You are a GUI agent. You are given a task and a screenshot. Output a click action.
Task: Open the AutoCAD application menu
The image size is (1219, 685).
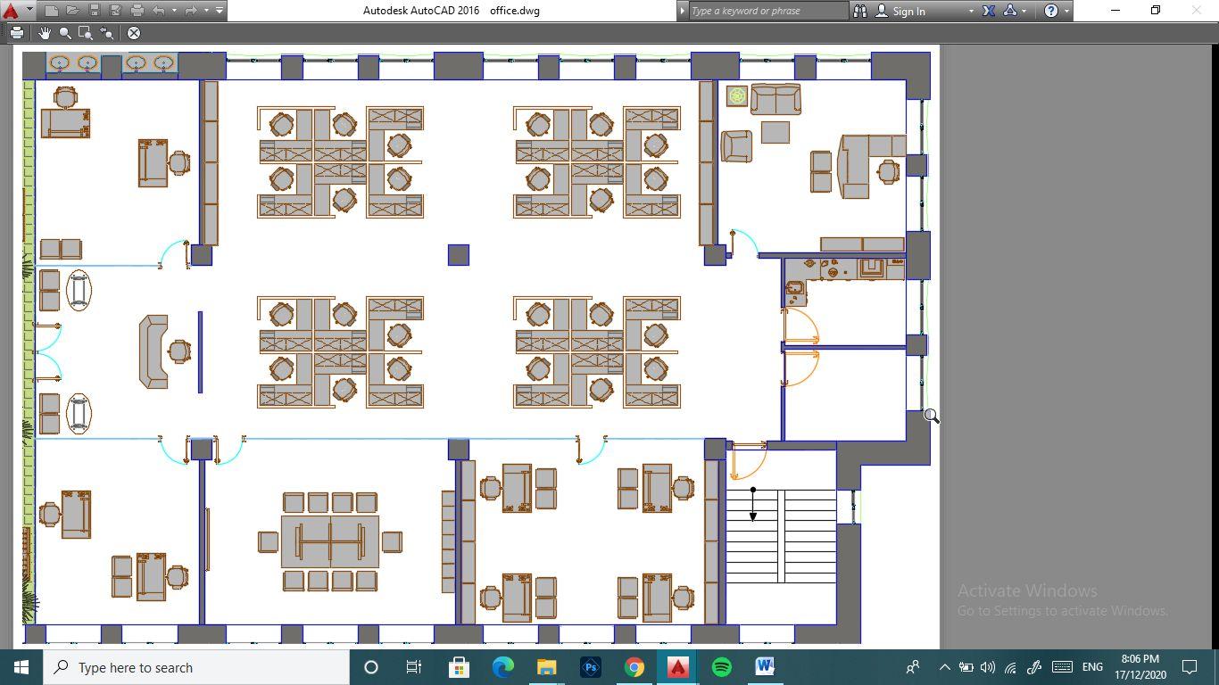(11, 11)
